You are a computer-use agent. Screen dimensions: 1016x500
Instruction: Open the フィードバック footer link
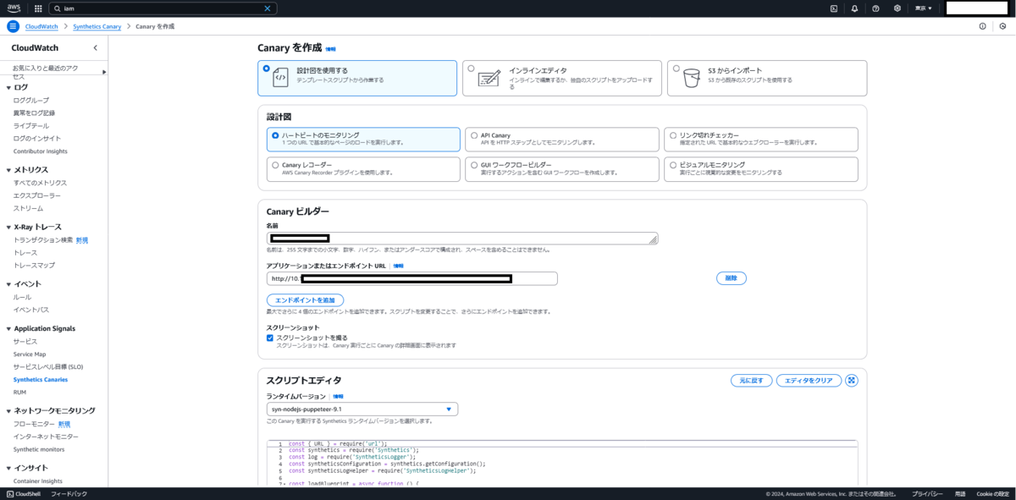coord(69,493)
